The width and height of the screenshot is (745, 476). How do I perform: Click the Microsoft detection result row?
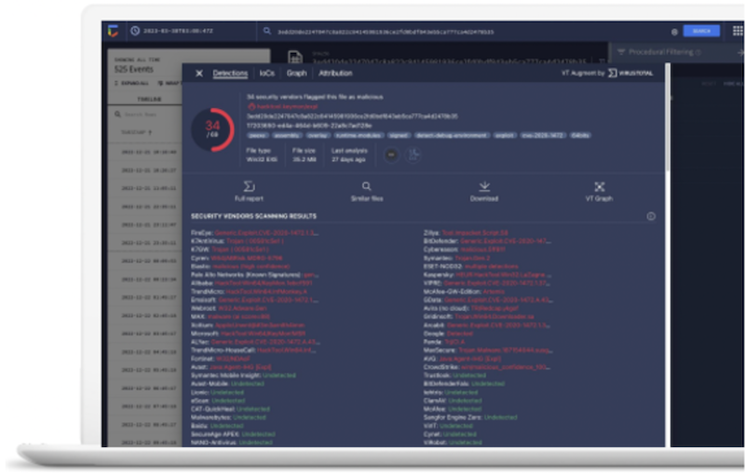pyautogui.click(x=248, y=333)
